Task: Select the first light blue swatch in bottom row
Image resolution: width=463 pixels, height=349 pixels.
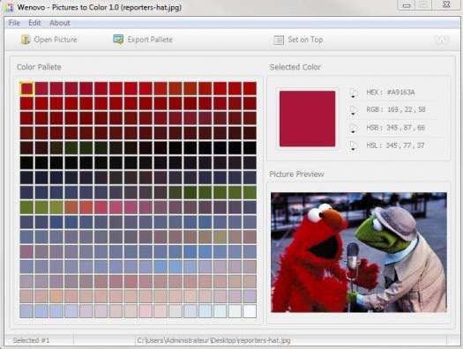Action: click(26, 311)
